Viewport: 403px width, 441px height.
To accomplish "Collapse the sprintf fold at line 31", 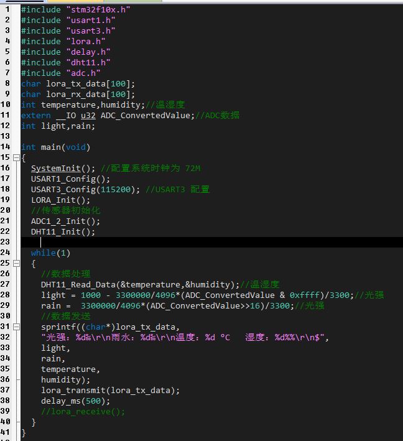I will point(17,327).
